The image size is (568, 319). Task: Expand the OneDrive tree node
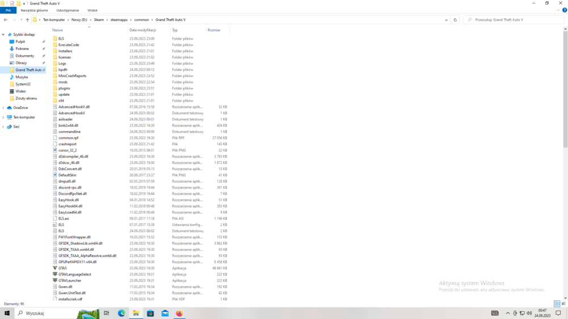point(3,108)
